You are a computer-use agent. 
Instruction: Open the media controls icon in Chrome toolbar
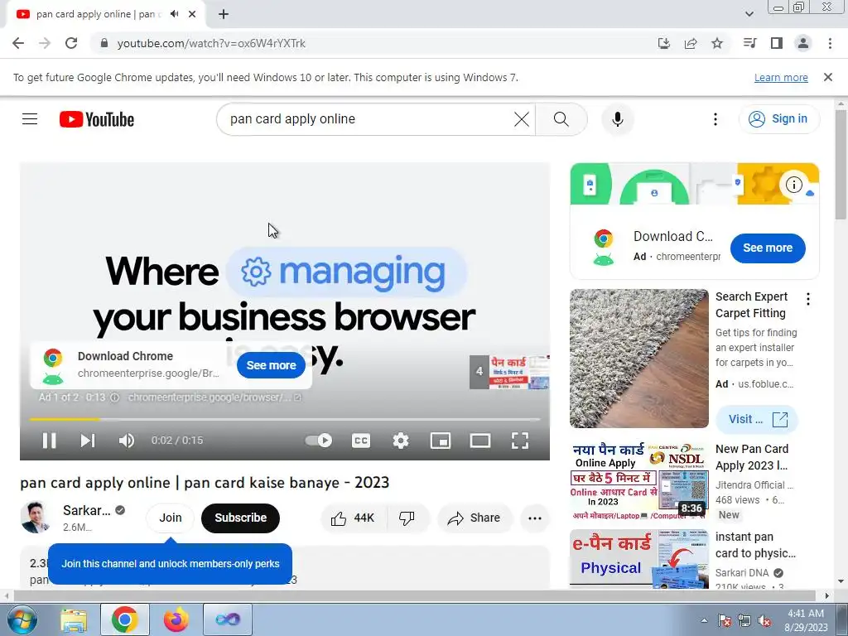(749, 43)
